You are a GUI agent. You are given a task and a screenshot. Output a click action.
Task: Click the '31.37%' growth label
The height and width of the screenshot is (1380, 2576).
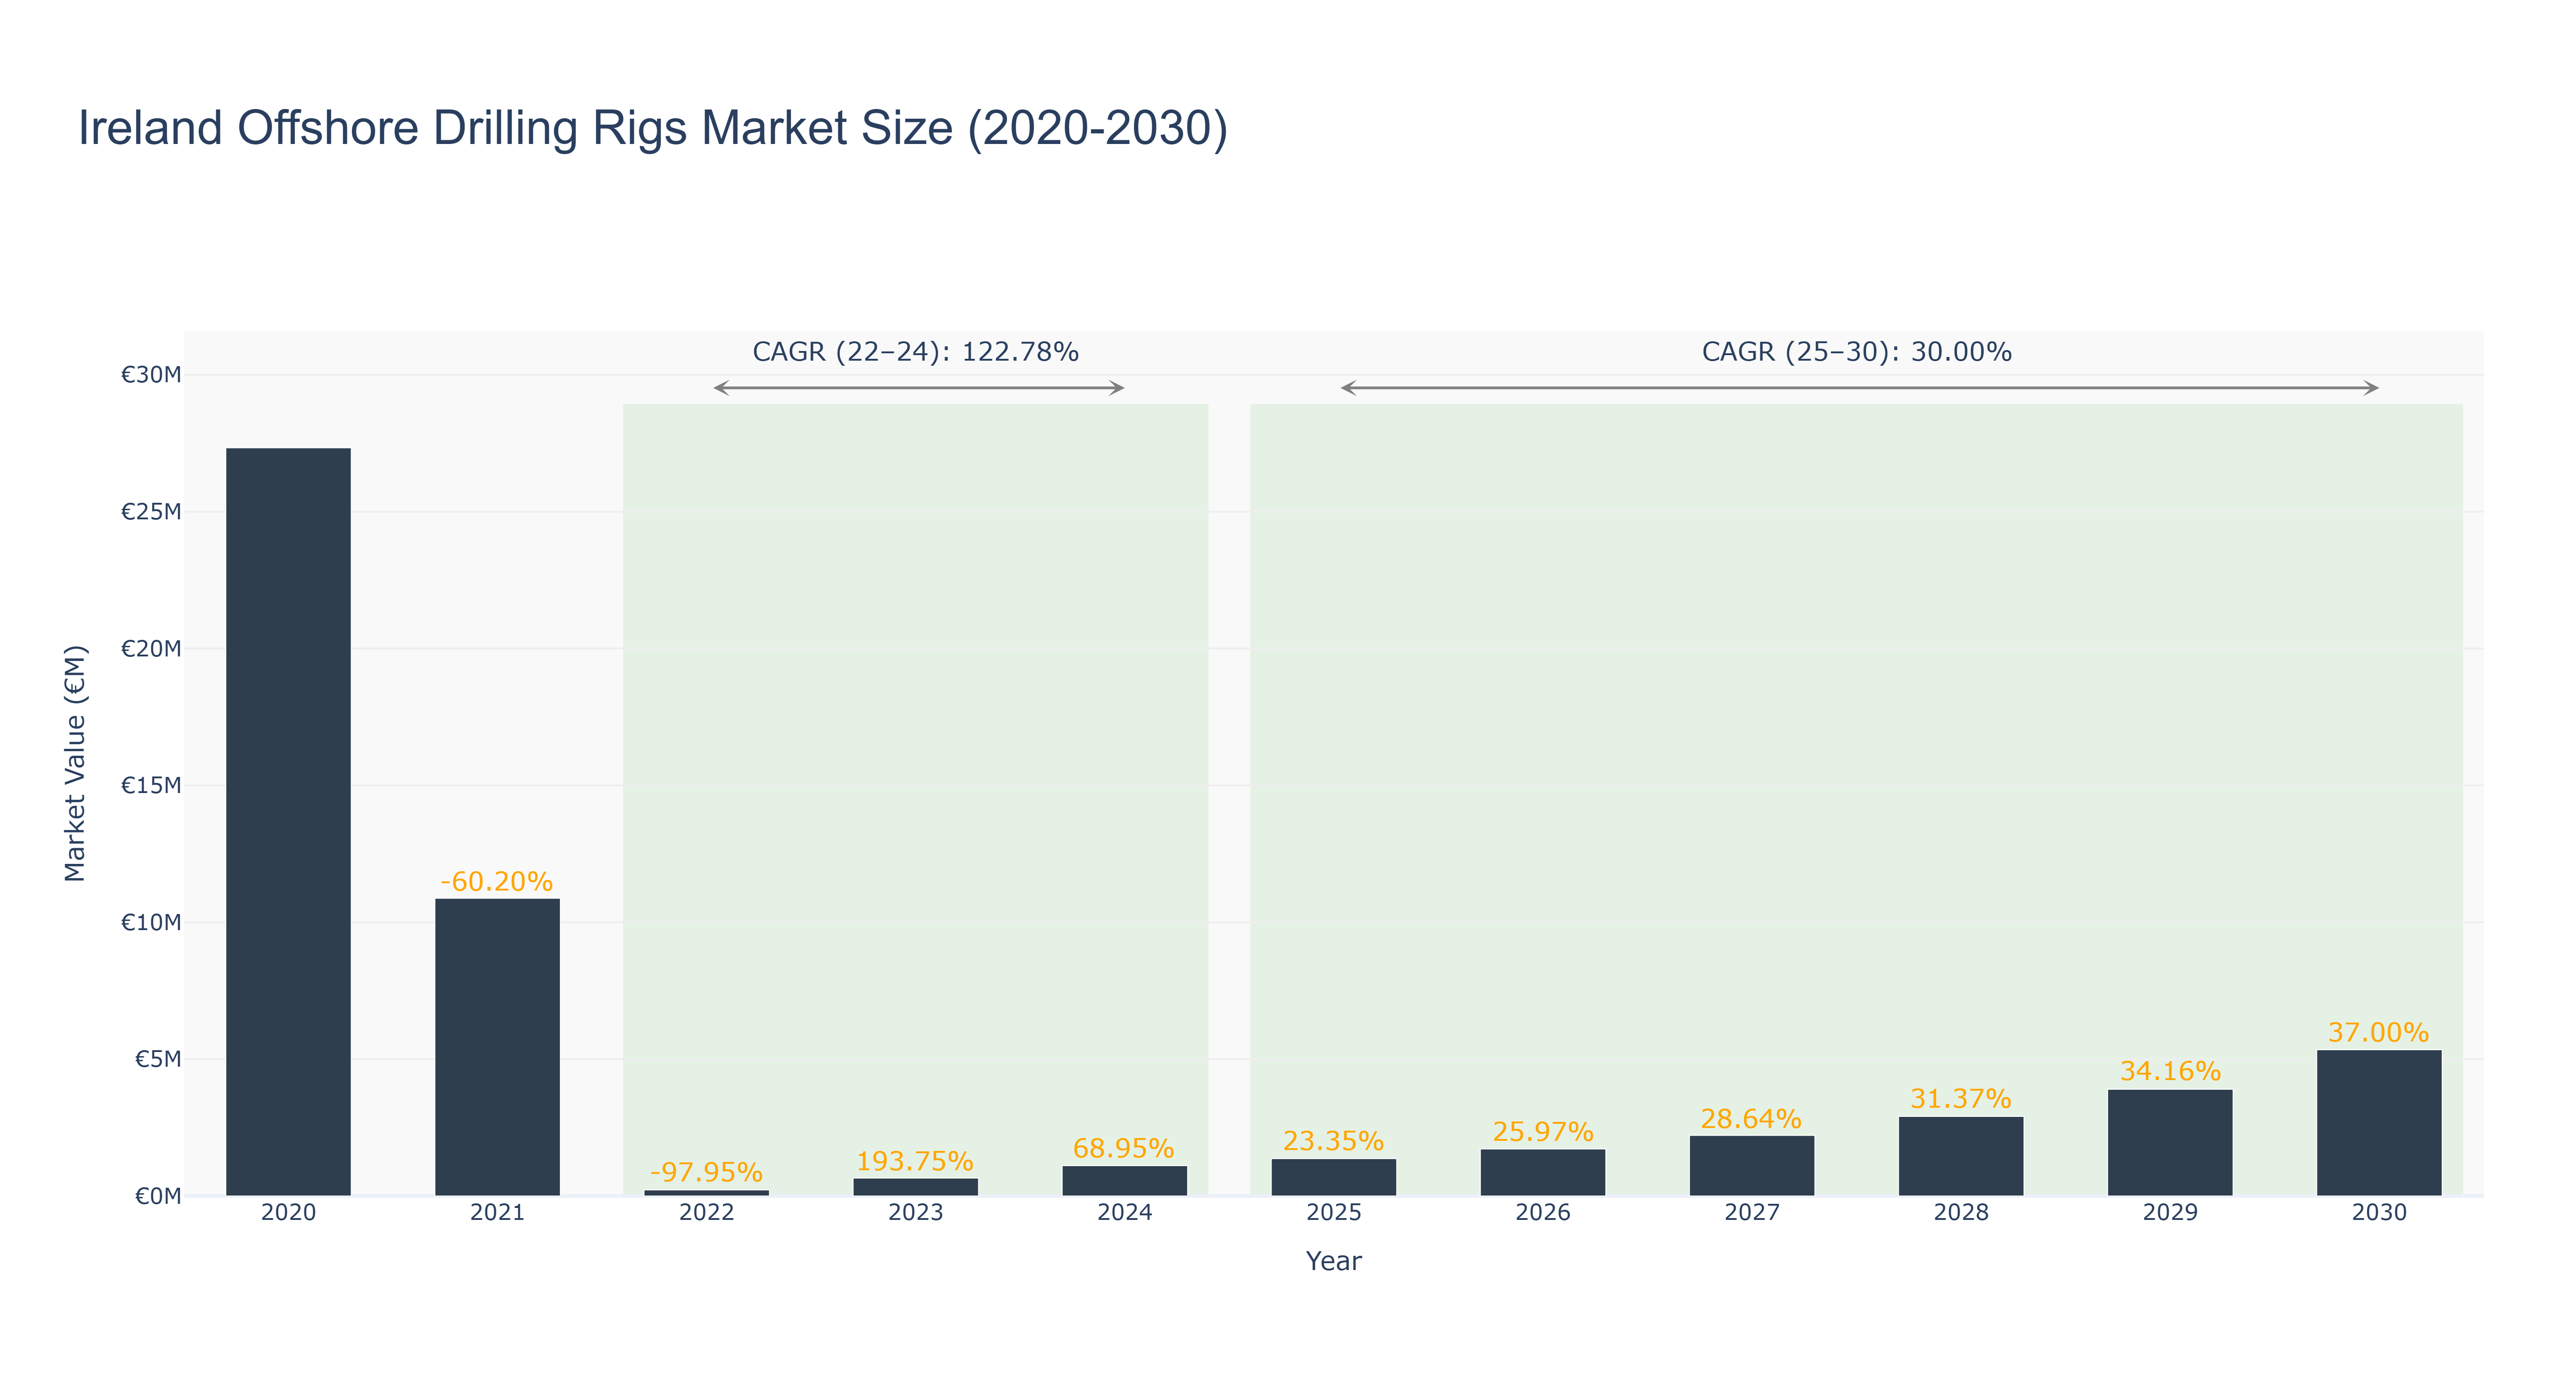(1961, 1099)
